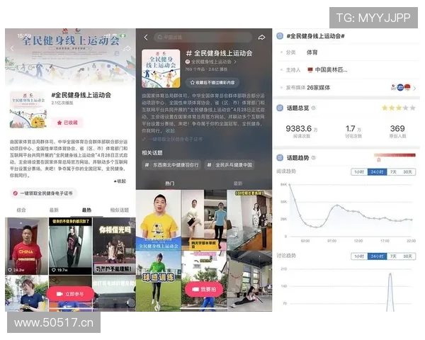Switch to 最热 tab on left page

tap(86, 210)
